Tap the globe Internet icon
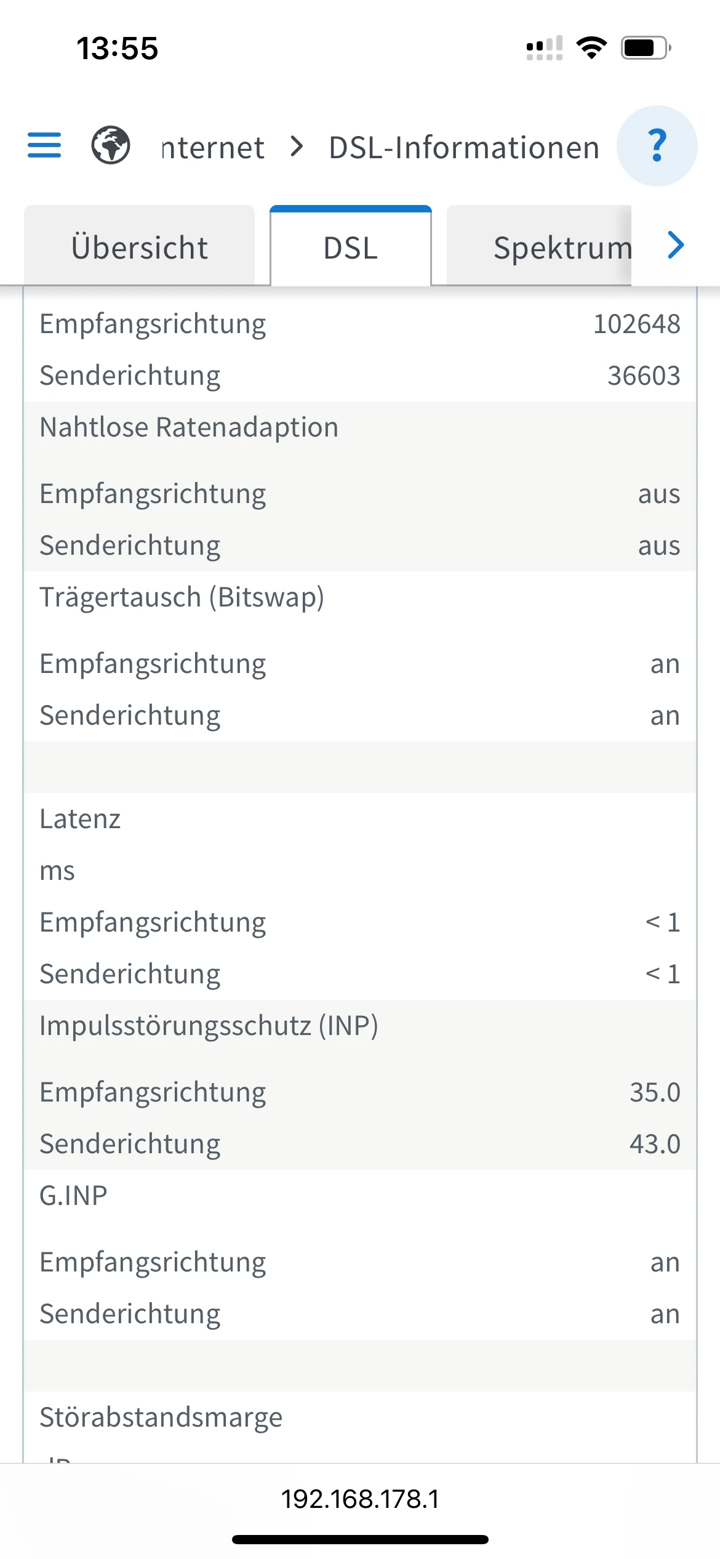 [111, 145]
